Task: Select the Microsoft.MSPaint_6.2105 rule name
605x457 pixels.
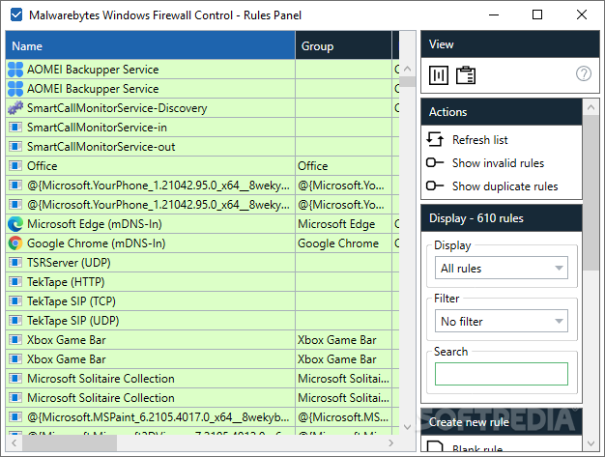Action: click(x=158, y=416)
